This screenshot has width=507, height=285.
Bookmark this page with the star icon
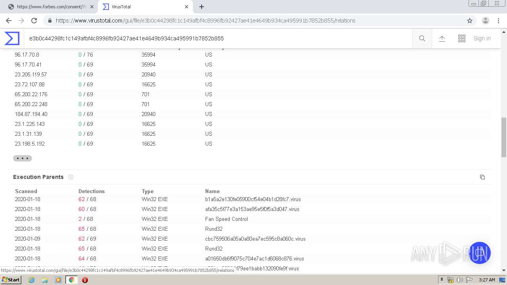[x=470, y=21]
